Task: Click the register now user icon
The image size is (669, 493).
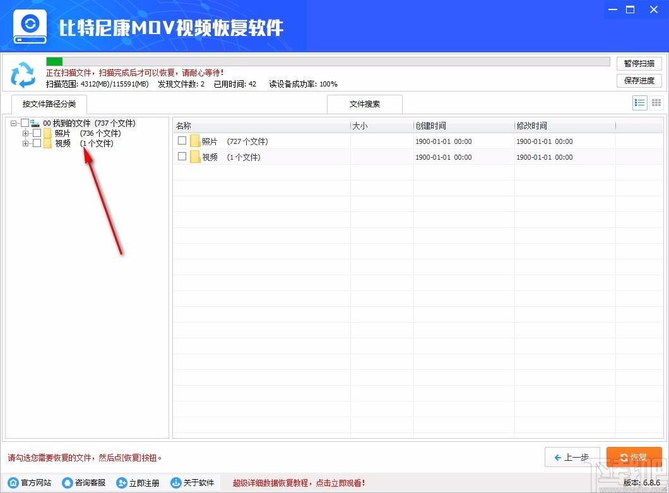Action: point(122,483)
